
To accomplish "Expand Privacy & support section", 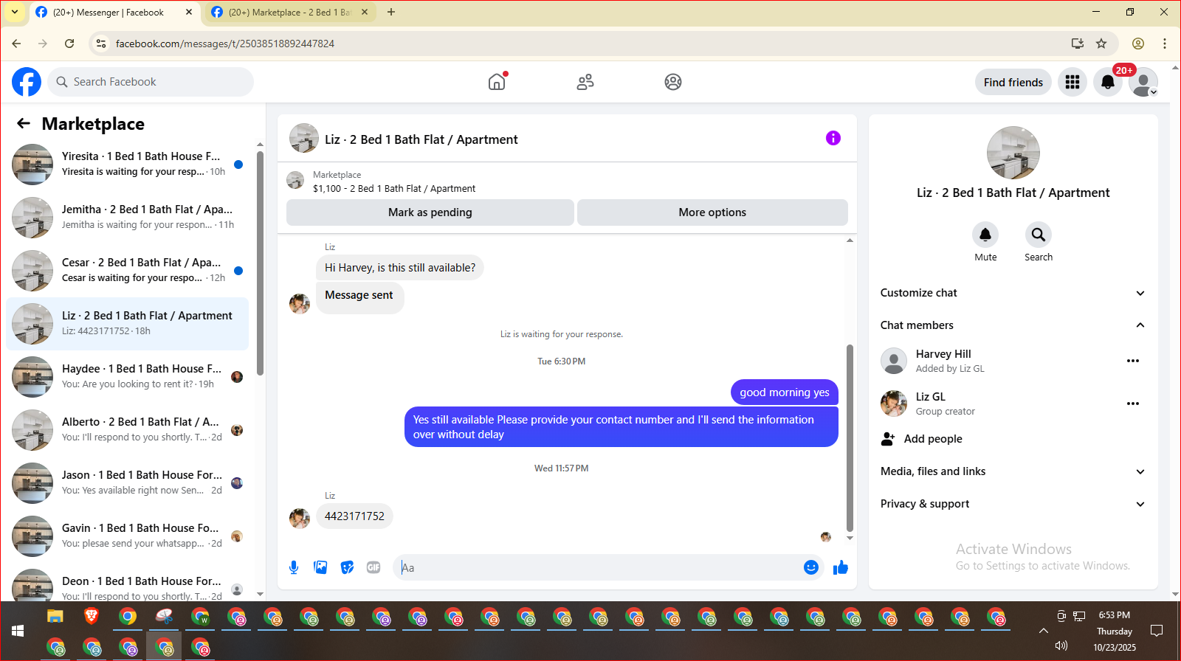I will coord(1012,504).
